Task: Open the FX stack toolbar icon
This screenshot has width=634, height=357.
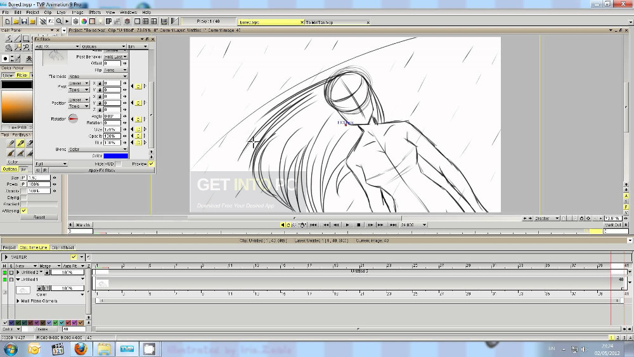Action: [x=51, y=21]
